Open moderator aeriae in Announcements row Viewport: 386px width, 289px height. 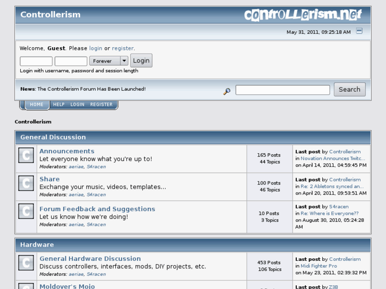(76, 167)
